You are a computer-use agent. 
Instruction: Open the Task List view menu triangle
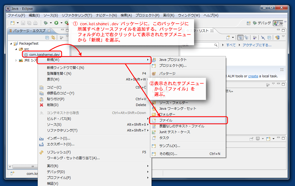click(283, 36)
